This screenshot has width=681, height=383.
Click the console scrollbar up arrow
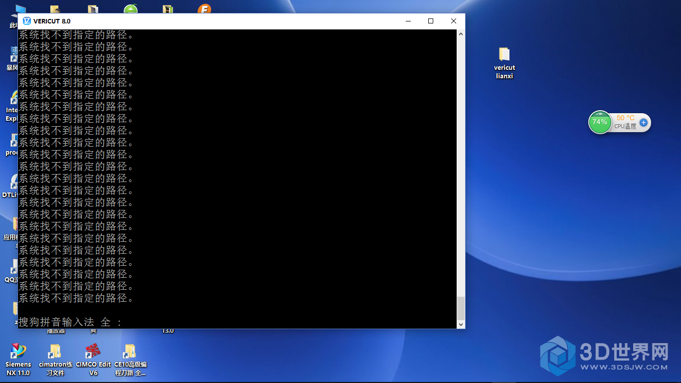pyautogui.click(x=461, y=34)
